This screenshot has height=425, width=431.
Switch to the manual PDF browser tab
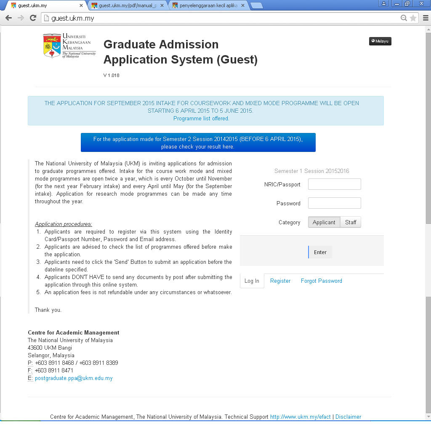(127, 5)
